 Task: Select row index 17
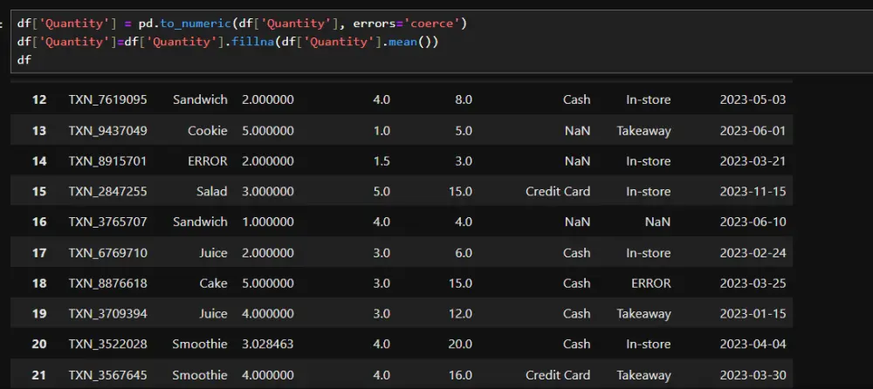pyautogui.click(x=39, y=253)
